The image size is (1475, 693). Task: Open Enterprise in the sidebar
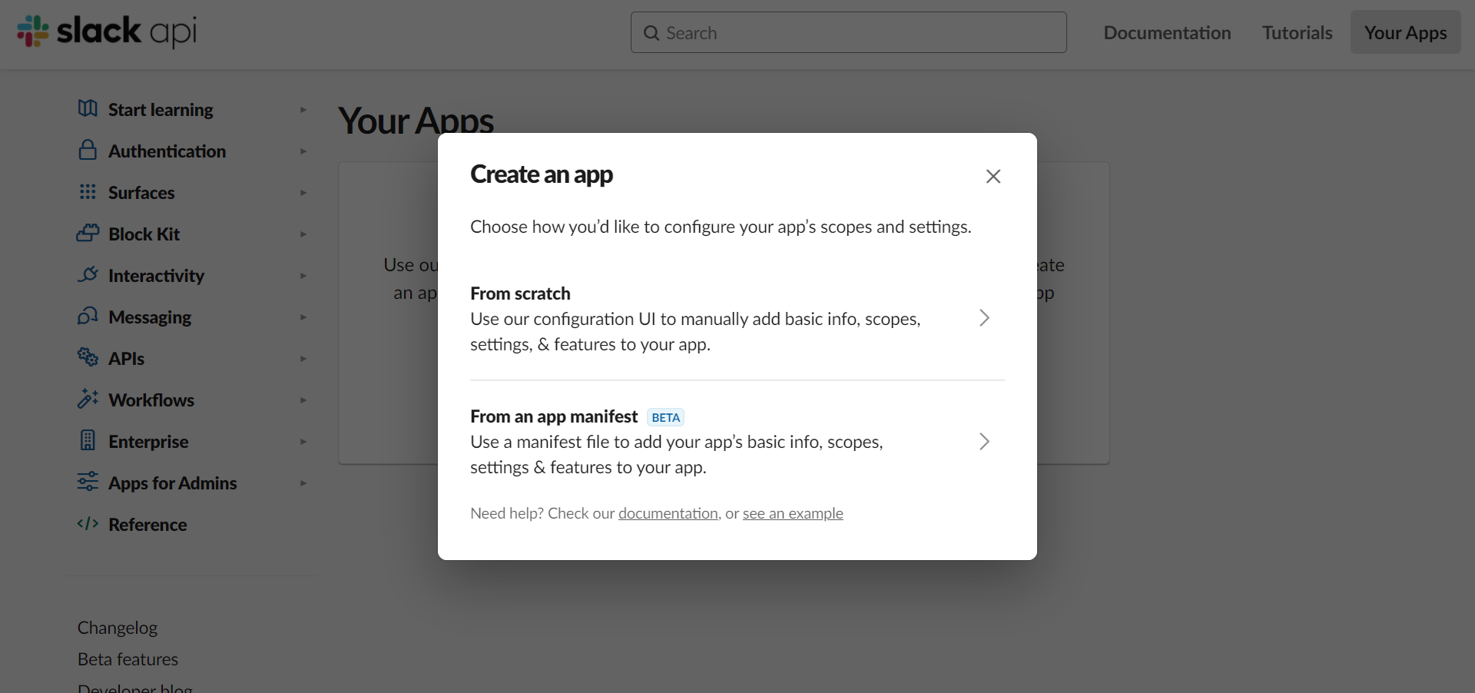coord(148,442)
